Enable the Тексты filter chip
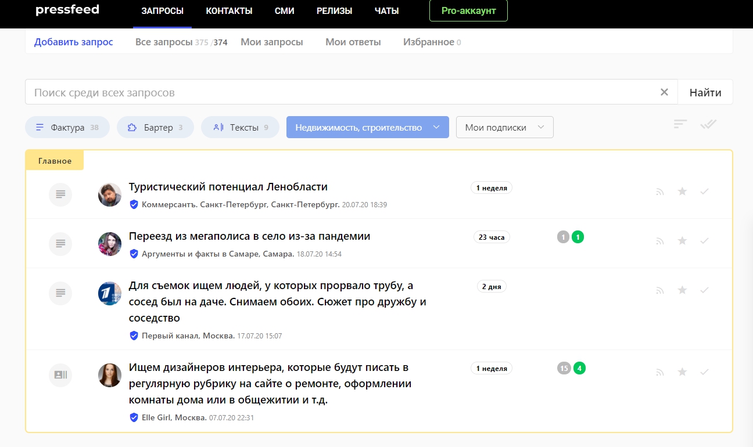The width and height of the screenshot is (753, 447). pos(240,128)
